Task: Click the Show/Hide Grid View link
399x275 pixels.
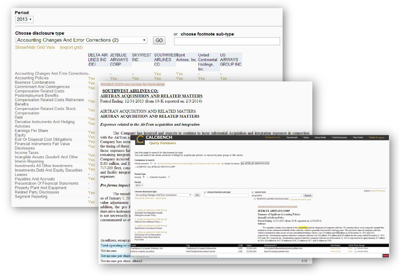Action: click(x=35, y=47)
